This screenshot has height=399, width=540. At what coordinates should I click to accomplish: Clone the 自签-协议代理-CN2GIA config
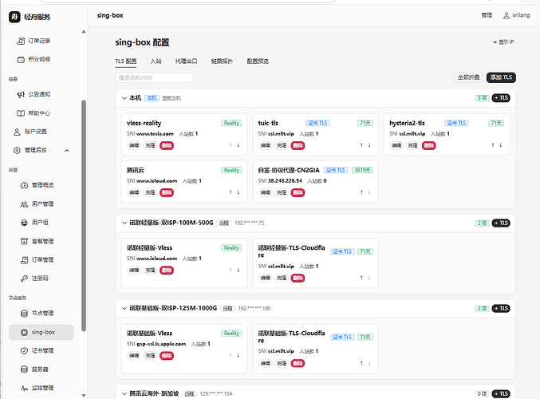[x=282, y=192]
